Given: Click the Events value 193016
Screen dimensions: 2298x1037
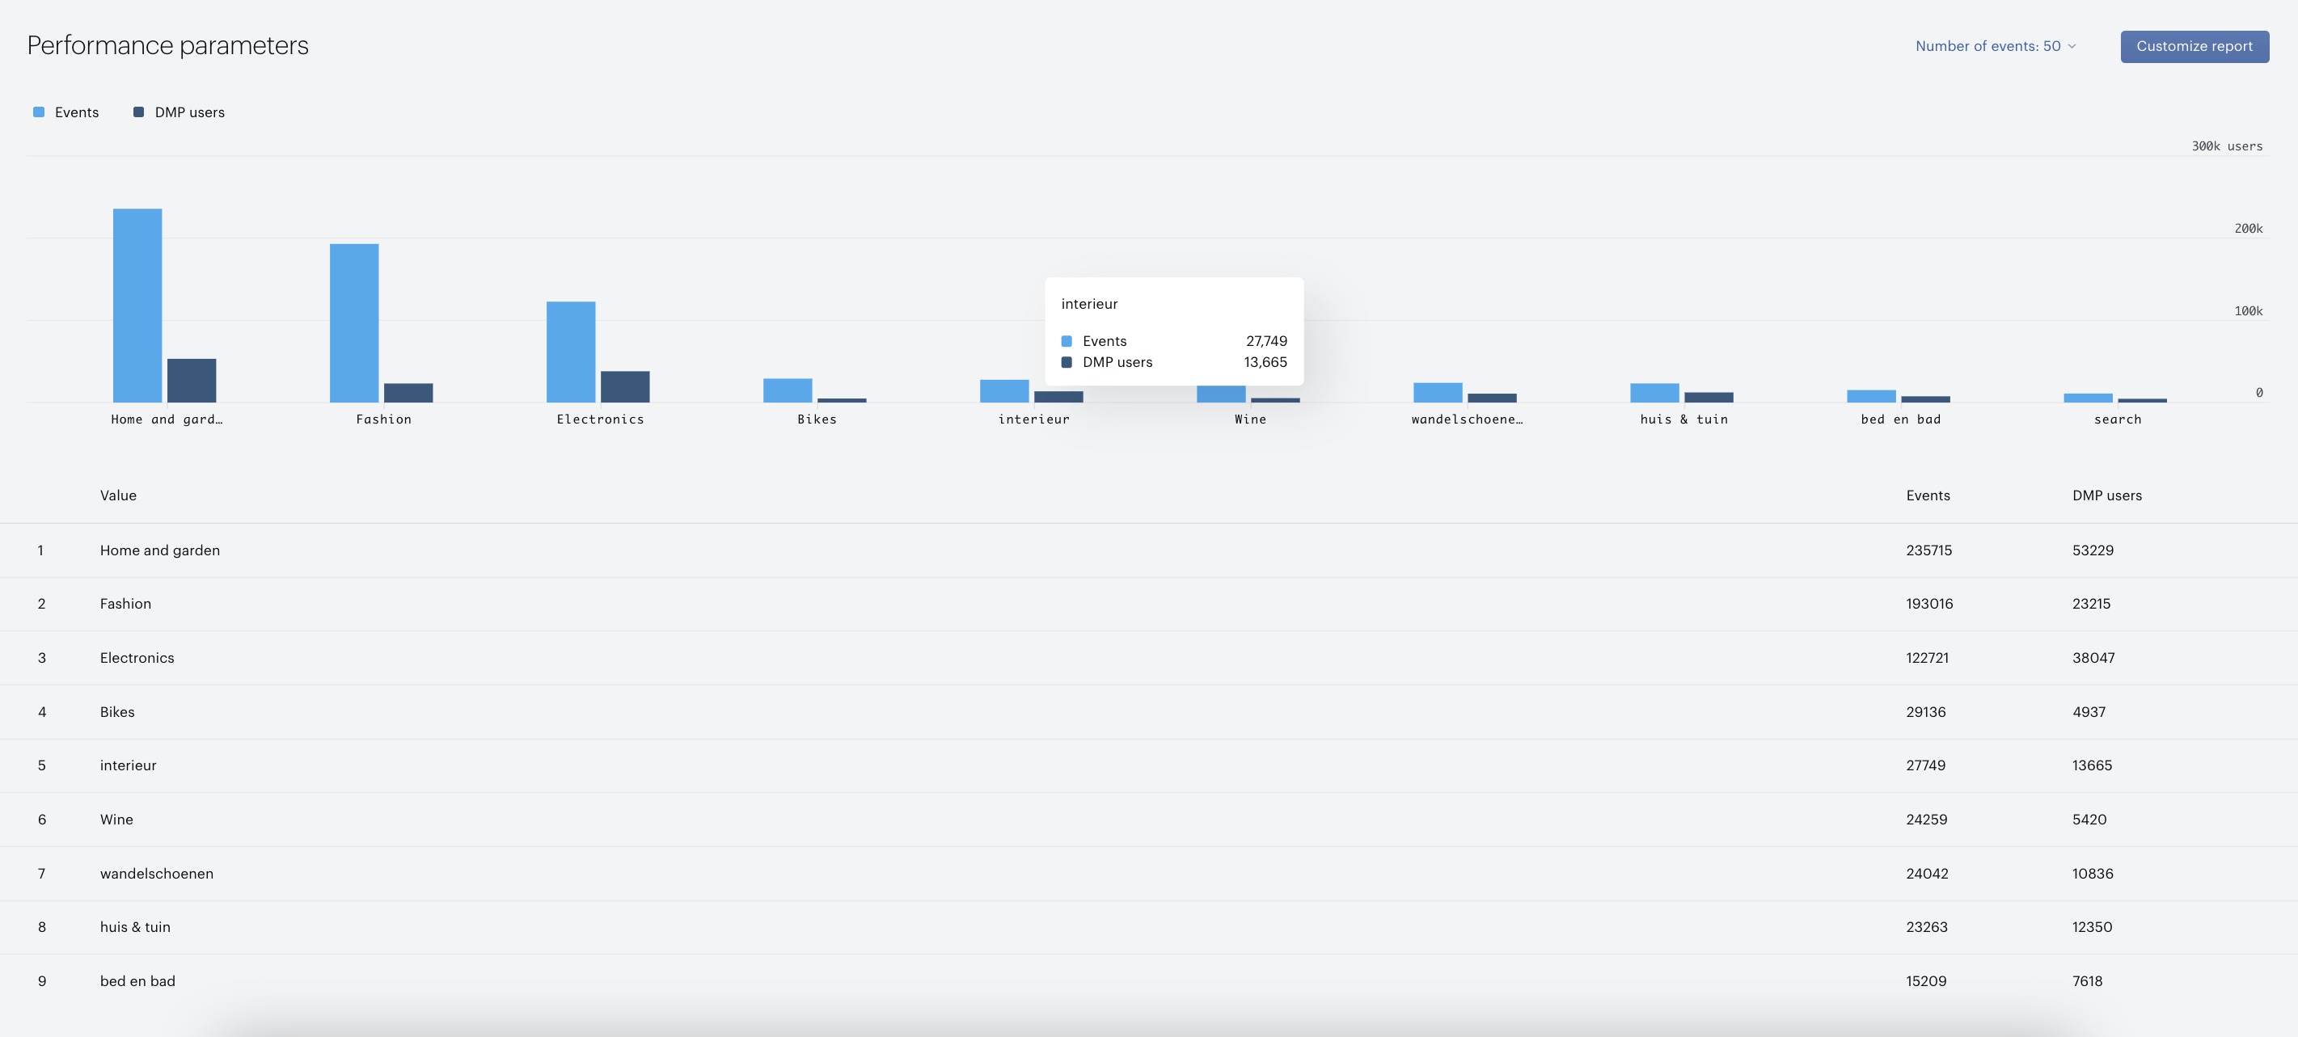Looking at the screenshot, I should pos(1929,604).
